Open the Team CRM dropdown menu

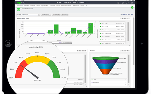pos(67,3)
